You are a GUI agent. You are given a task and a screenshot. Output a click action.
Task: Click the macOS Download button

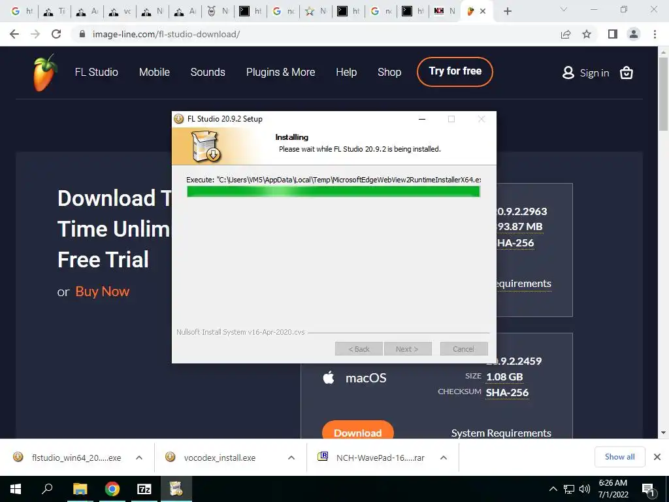(x=357, y=430)
